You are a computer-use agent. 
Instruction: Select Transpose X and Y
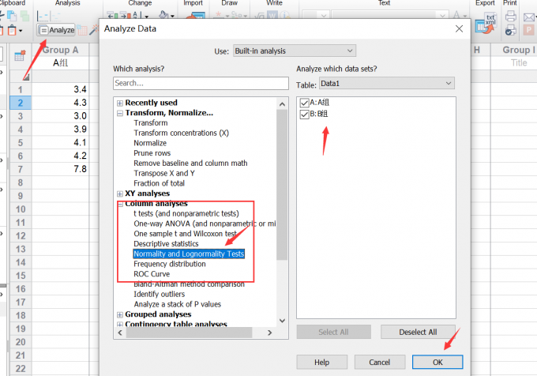tap(164, 173)
